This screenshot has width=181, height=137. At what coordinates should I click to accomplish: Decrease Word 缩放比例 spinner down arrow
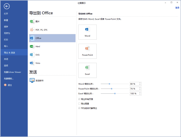coord(140,85)
